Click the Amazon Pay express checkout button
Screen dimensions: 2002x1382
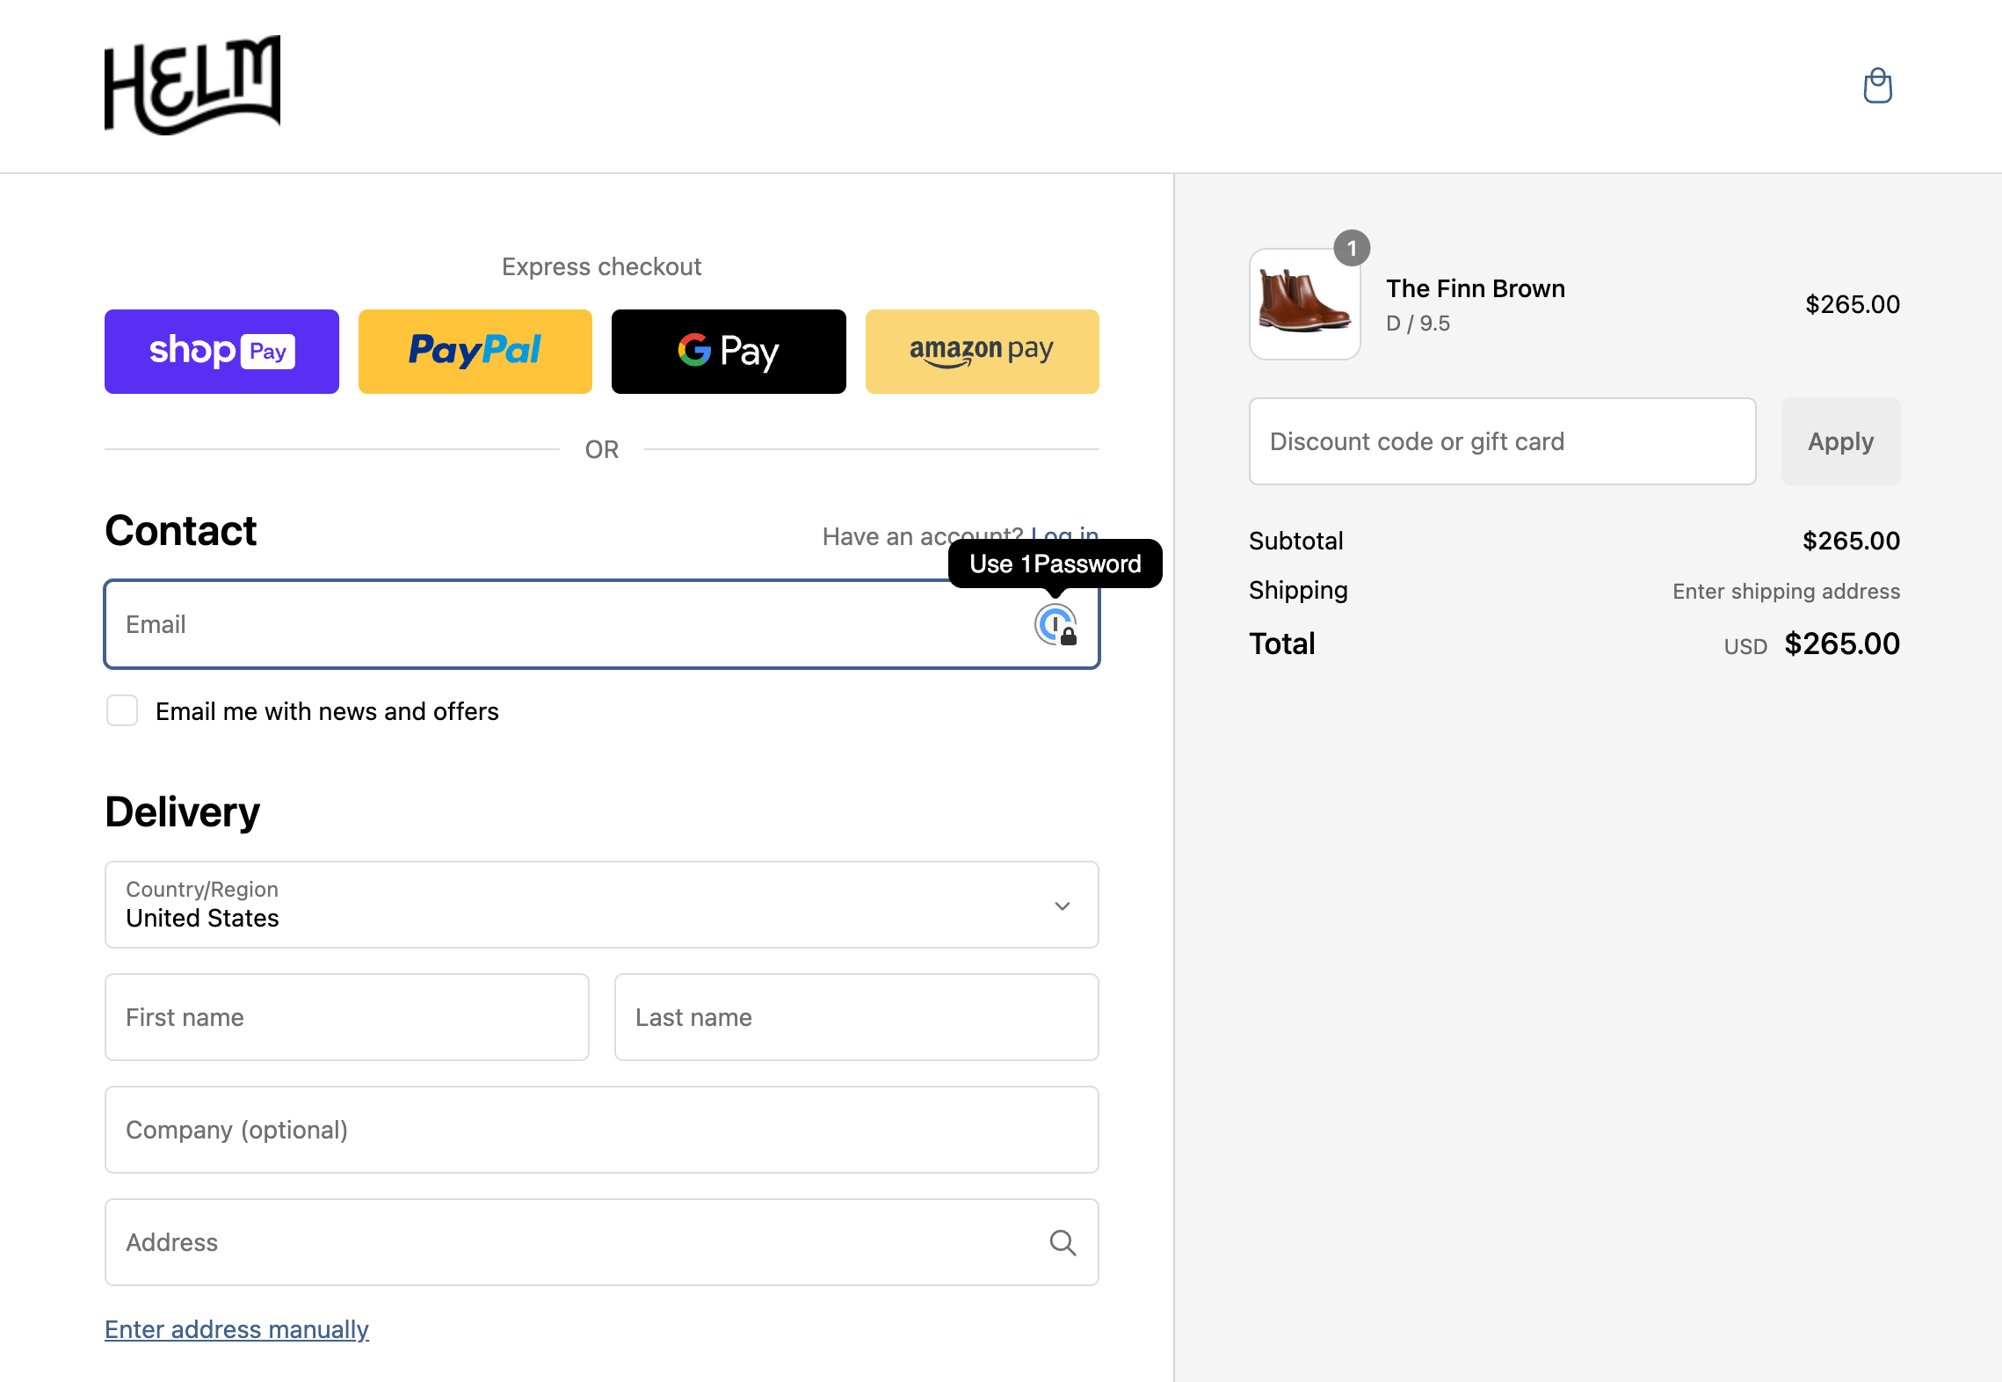pos(981,350)
